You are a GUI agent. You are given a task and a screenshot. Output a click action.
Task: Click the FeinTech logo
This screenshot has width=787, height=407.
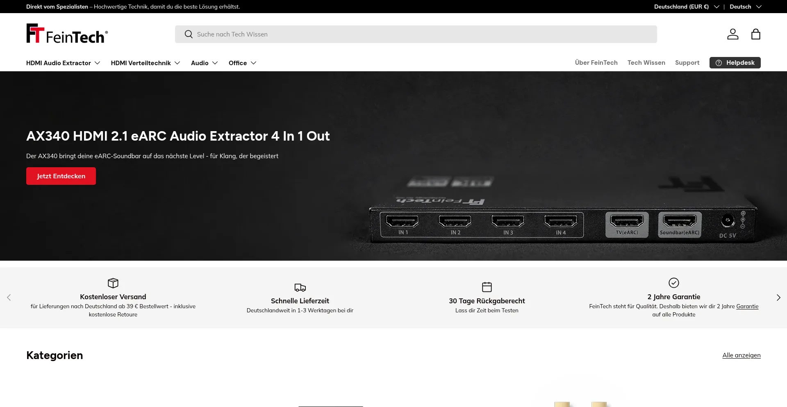(67, 34)
